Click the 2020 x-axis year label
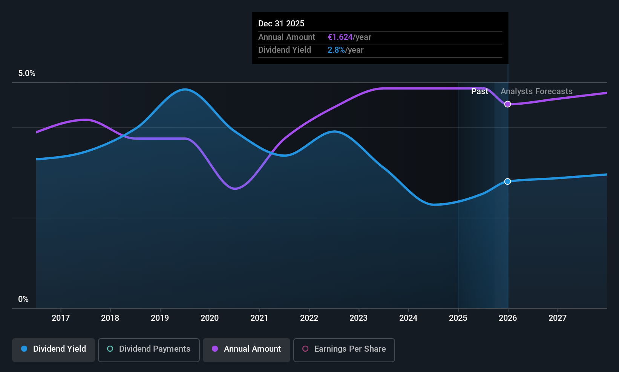 coord(210,318)
